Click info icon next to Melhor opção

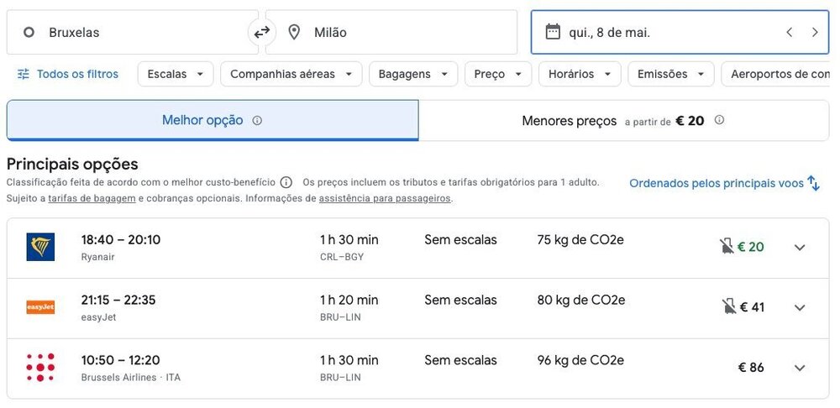click(257, 121)
